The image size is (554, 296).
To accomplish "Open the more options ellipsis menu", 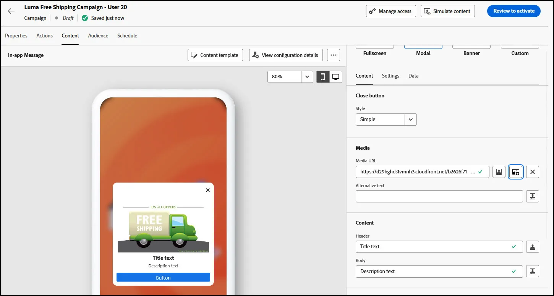I will point(334,55).
